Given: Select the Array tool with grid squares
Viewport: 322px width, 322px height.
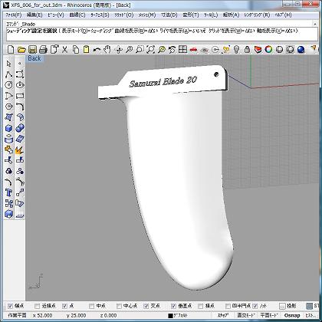Looking at the screenshot, I should (9, 204).
